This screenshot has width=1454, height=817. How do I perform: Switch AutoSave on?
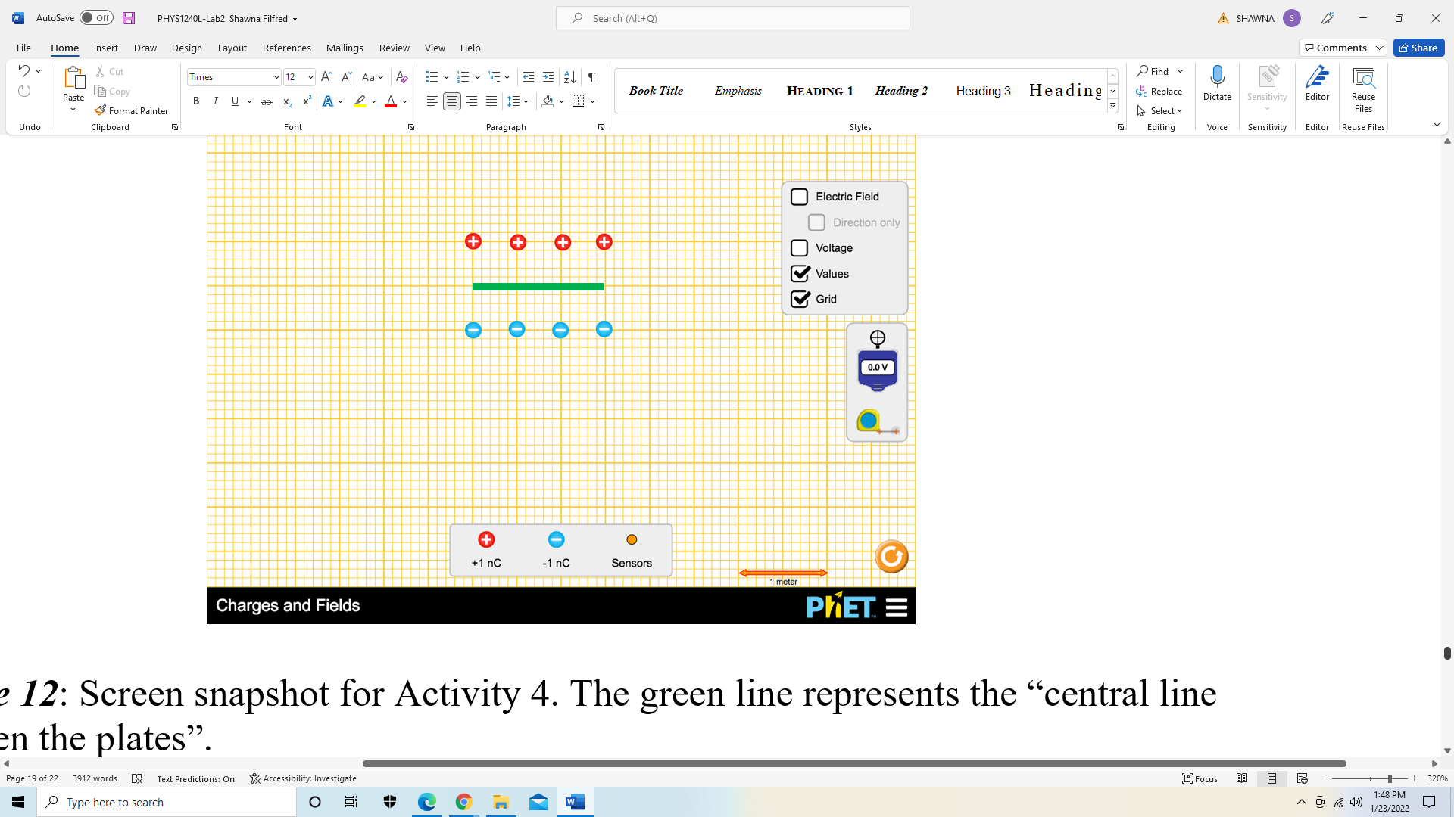(x=95, y=17)
